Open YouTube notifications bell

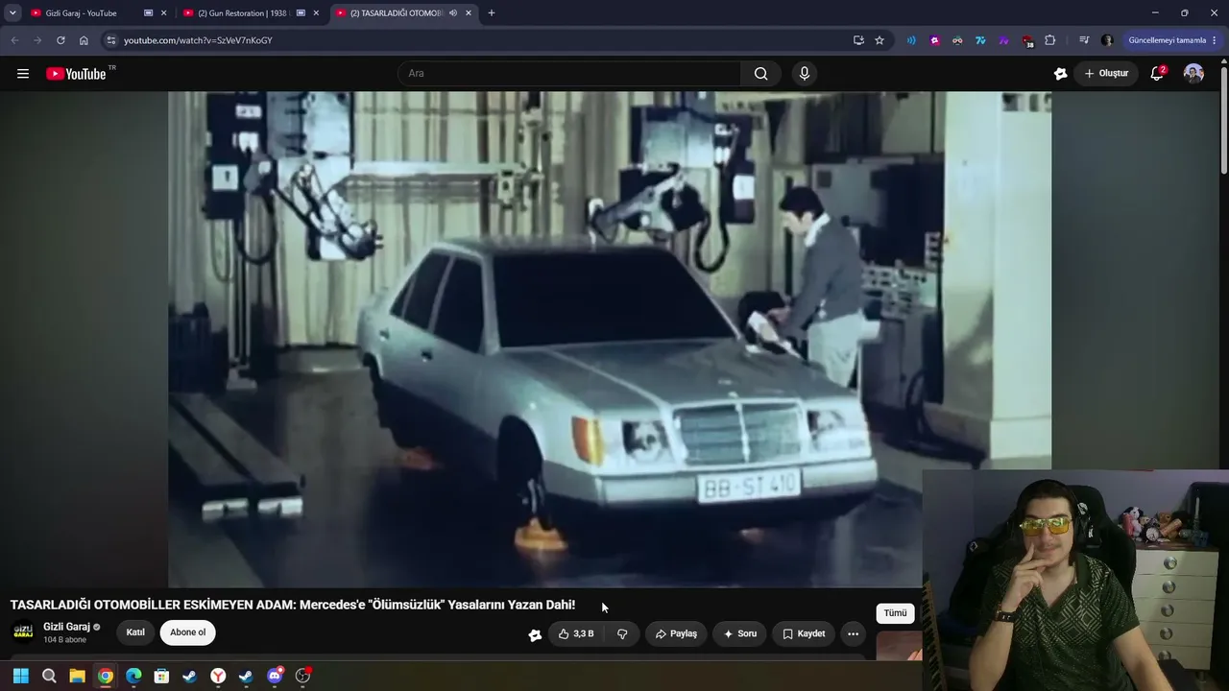coord(1157,74)
